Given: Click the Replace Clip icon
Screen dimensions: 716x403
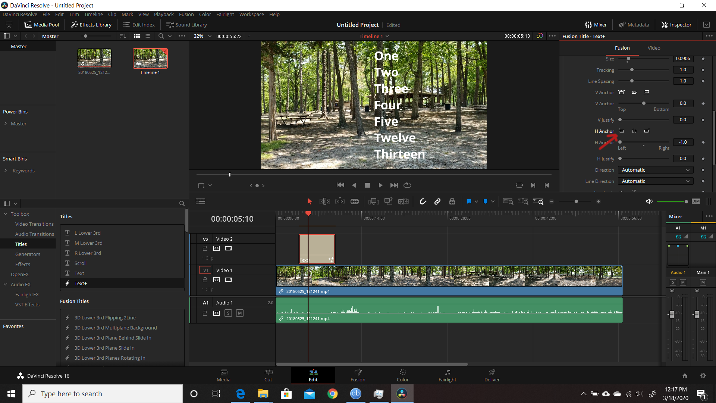Looking at the screenshot, I should (x=403, y=201).
